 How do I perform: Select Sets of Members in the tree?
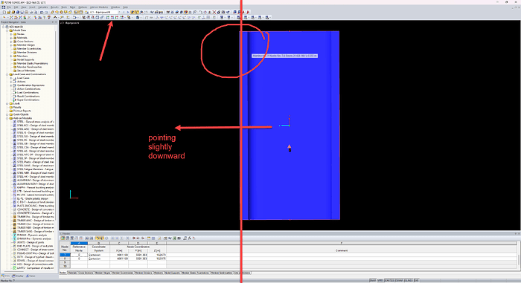[26, 71]
